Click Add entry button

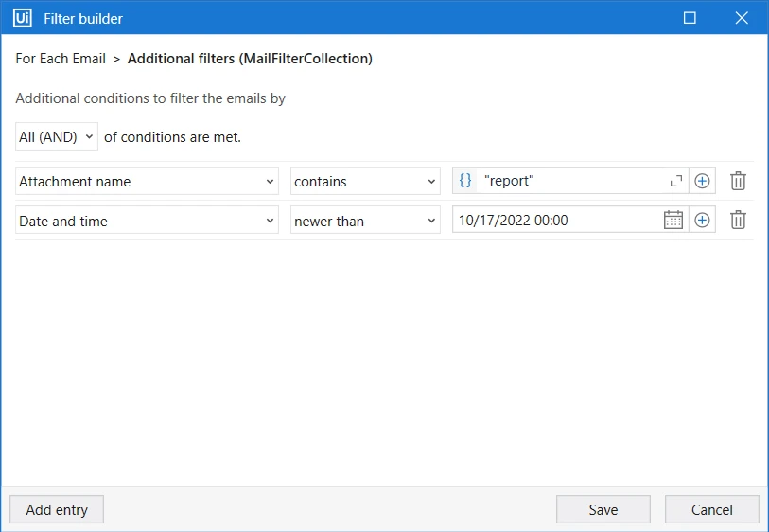pyautogui.click(x=57, y=509)
